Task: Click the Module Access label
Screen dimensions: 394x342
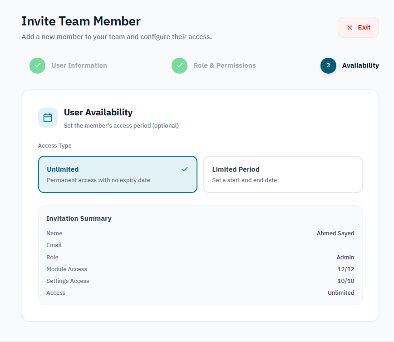Action: 67,269
